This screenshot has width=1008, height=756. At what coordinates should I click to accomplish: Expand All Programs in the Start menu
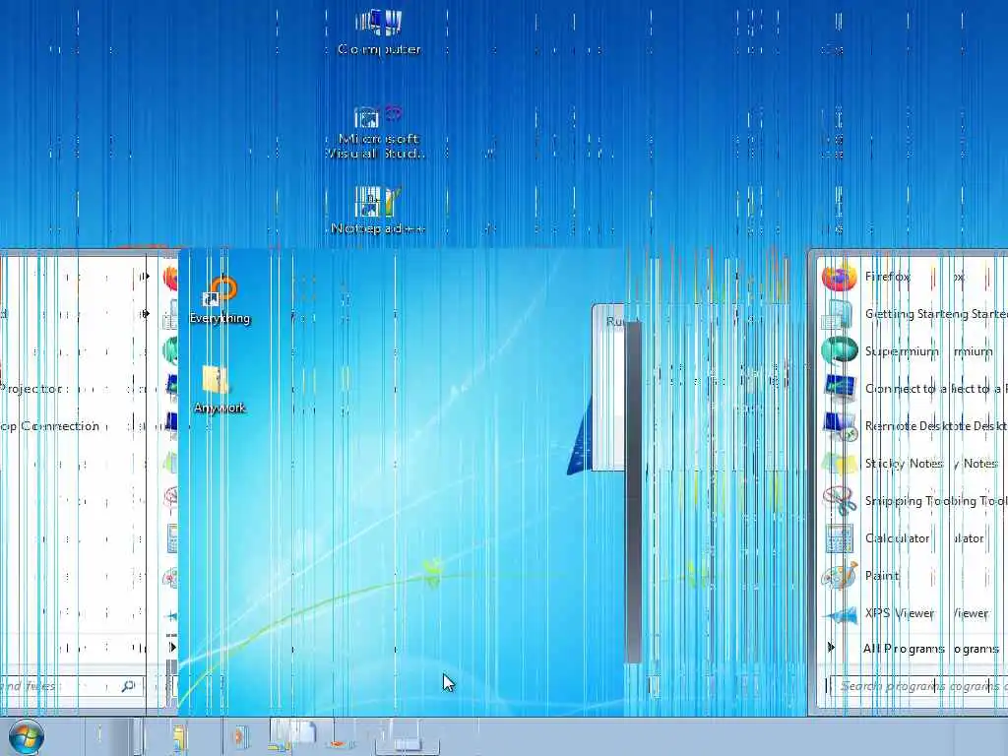coord(913,648)
